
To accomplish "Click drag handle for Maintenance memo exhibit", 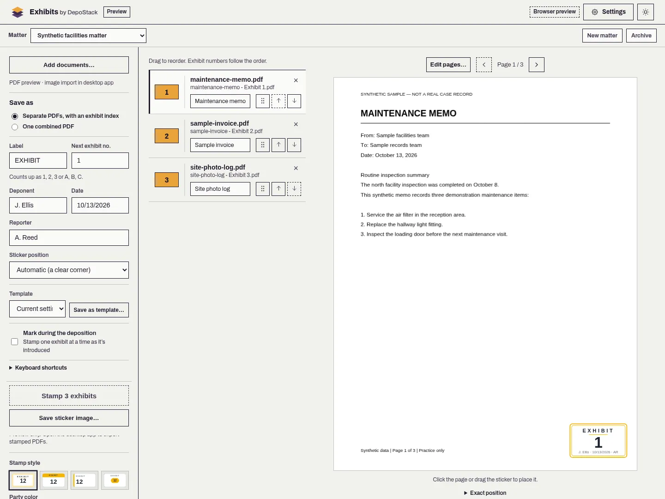I will coord(263,101).
